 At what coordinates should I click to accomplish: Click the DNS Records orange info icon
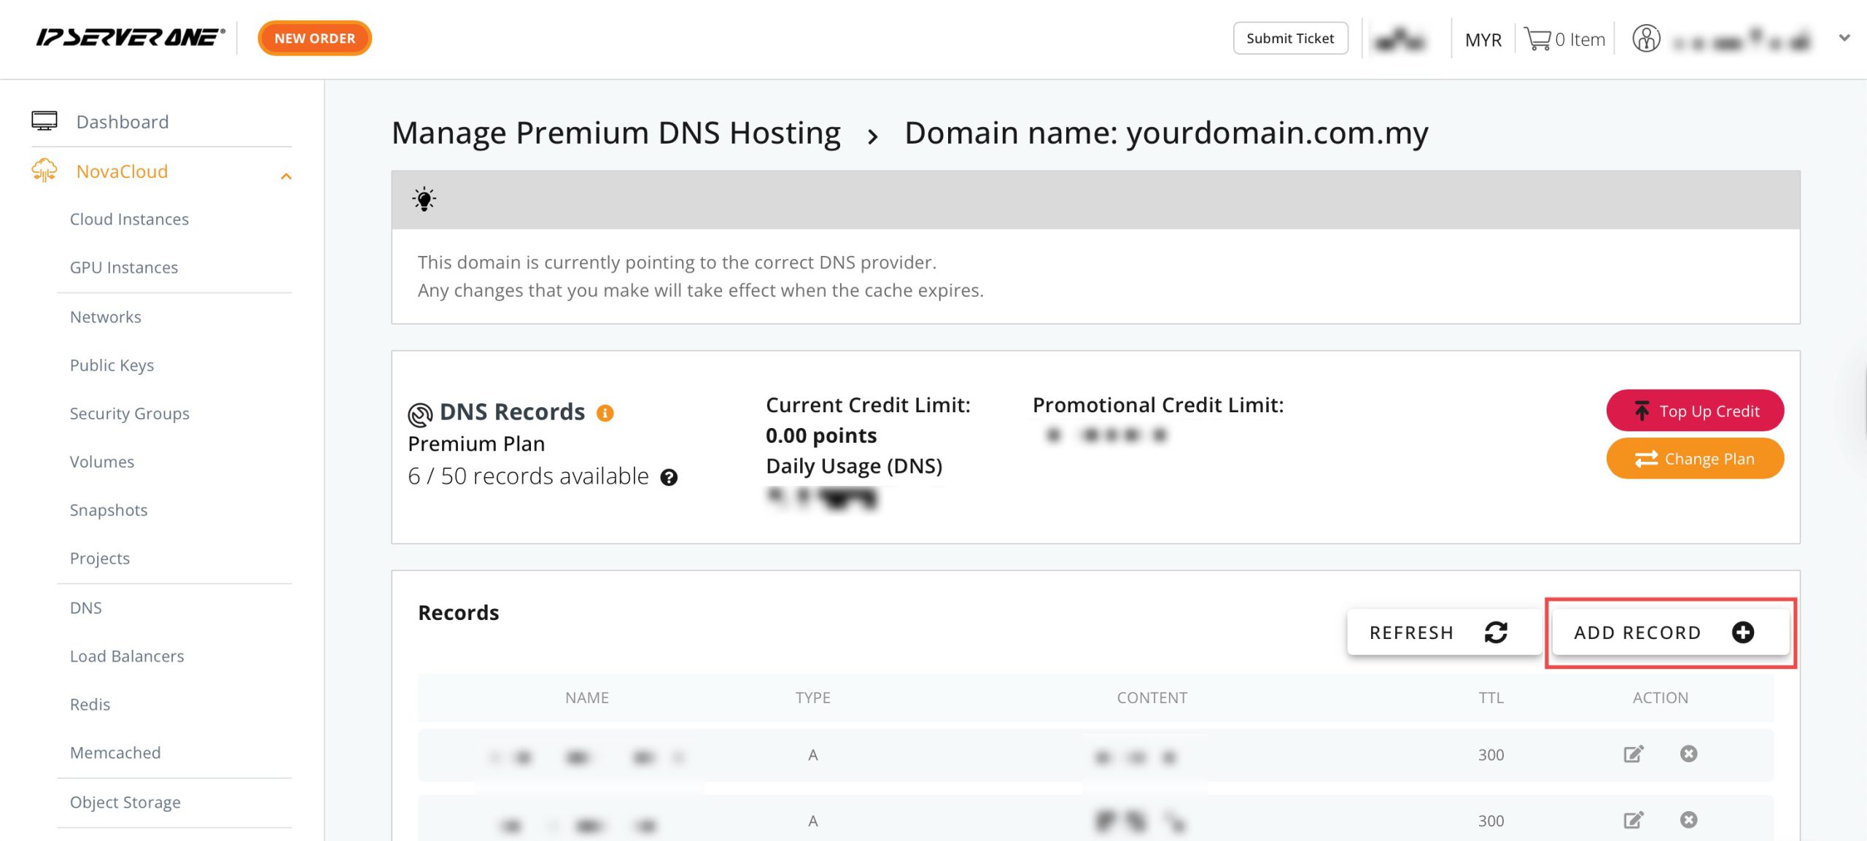605,413
